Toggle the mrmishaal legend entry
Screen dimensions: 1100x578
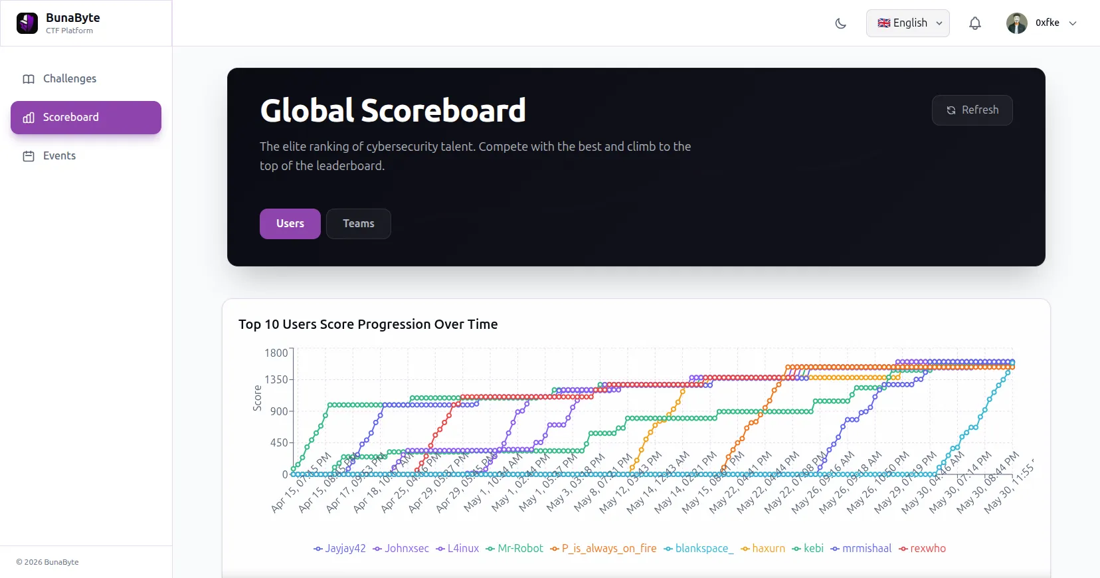coord(861,549)
